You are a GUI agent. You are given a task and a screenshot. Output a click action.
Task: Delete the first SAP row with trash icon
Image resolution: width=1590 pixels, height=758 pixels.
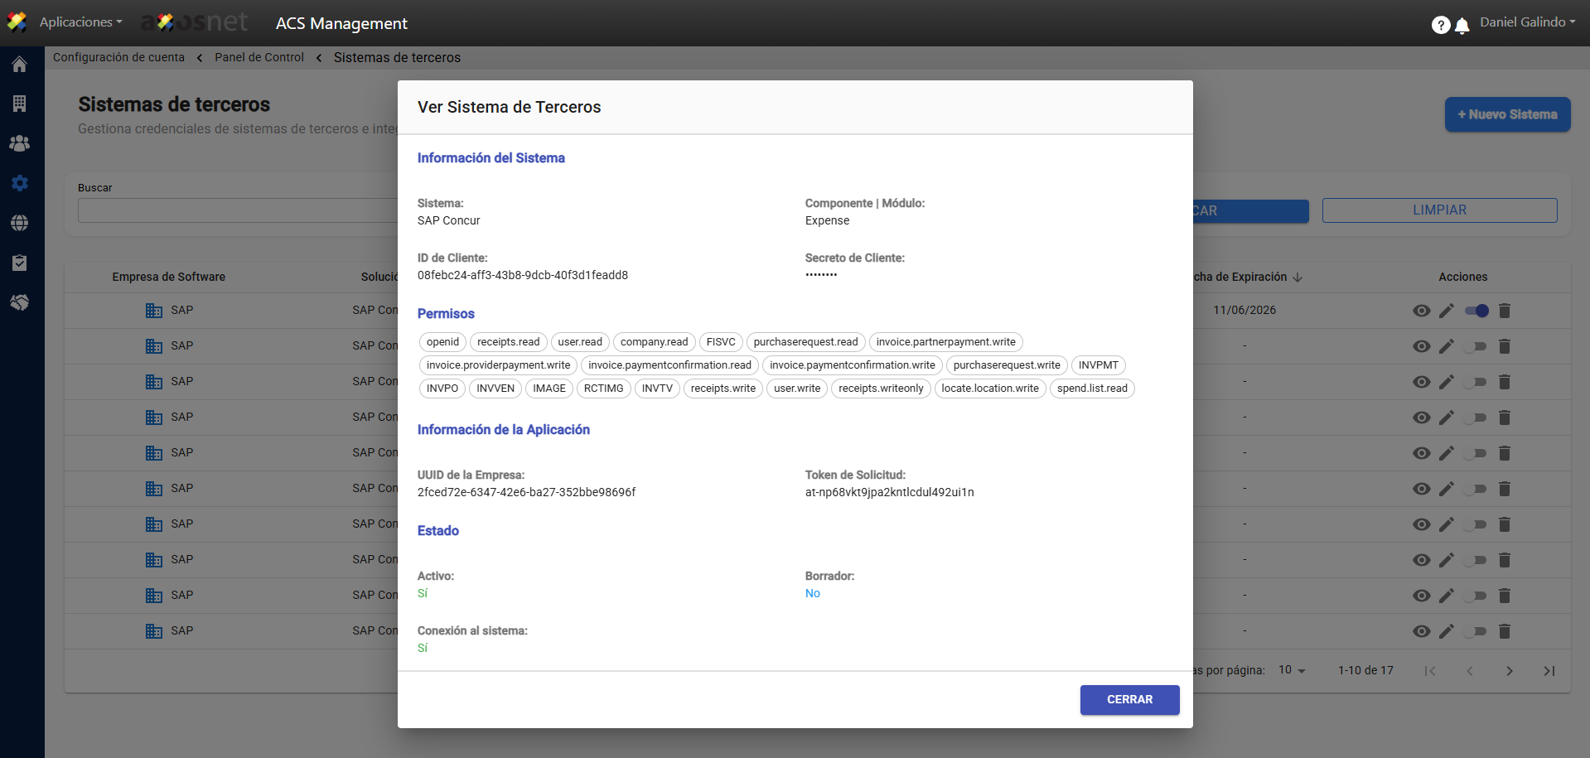pos(1505,311)
